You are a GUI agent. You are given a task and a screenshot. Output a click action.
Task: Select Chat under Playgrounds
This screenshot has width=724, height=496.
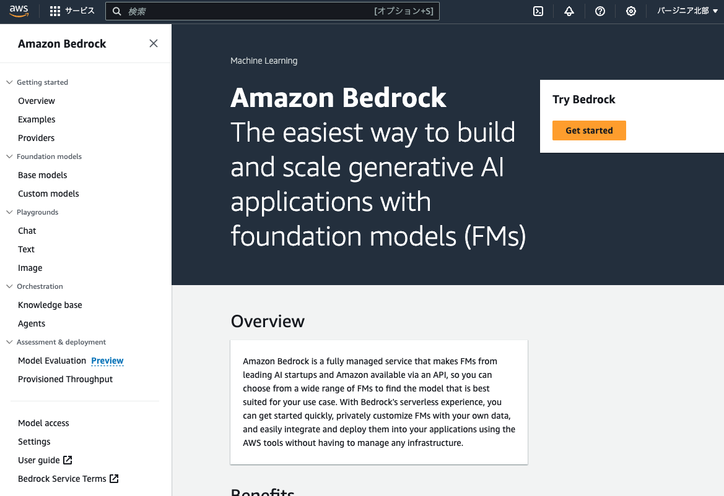click(x=27, y=230)
